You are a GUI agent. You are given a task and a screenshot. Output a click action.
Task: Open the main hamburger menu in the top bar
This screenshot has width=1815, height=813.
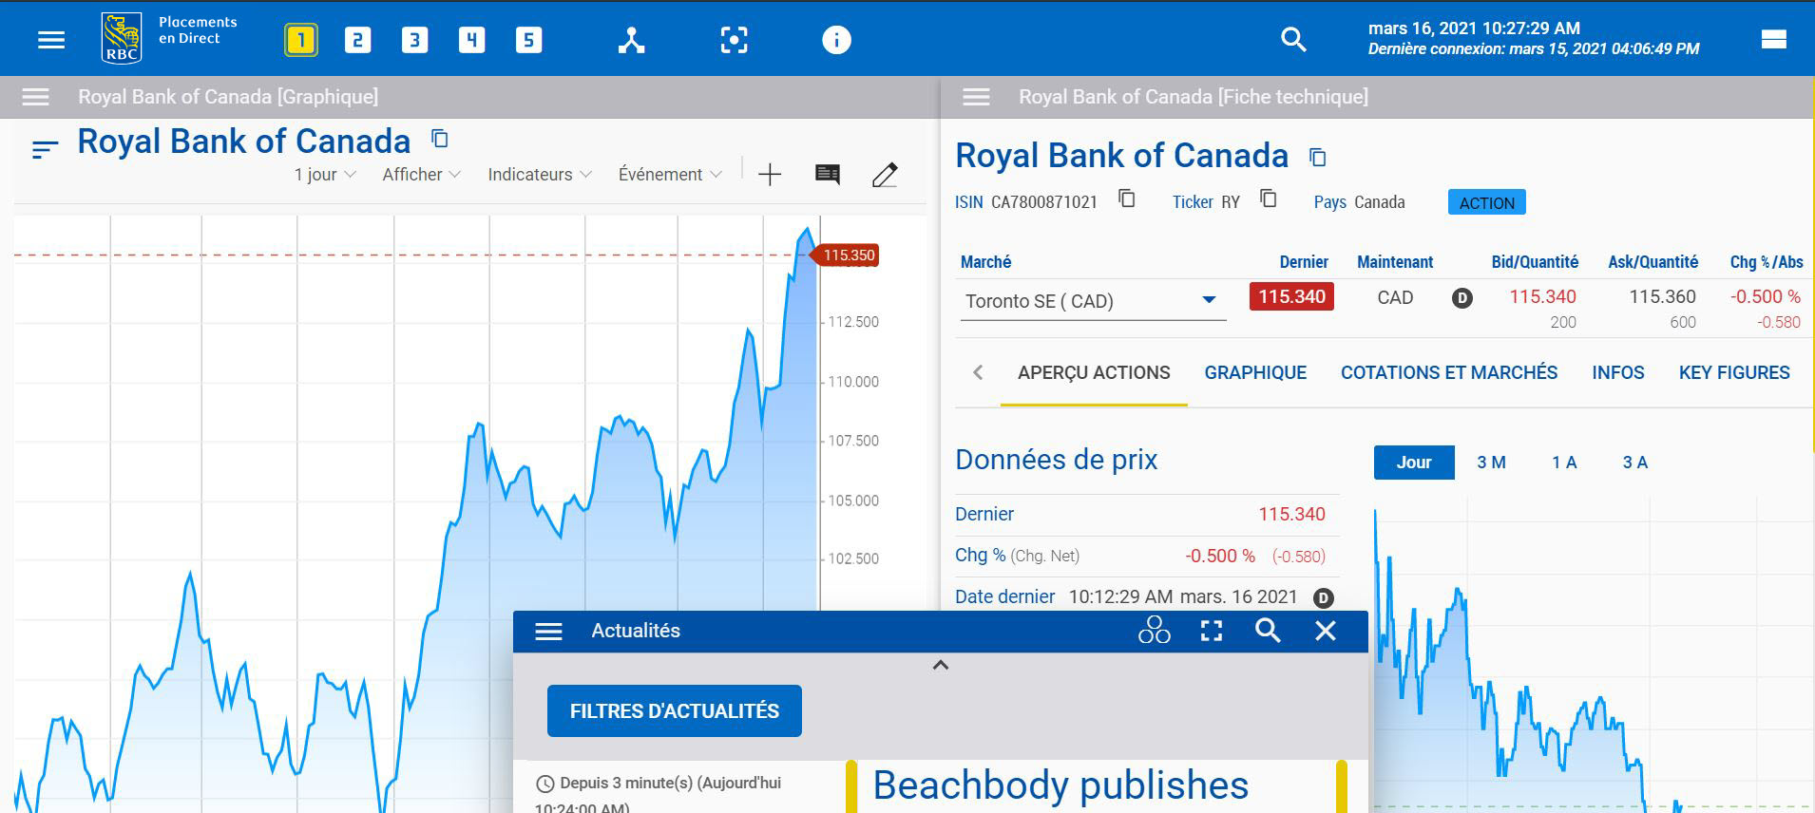[51, 40]
